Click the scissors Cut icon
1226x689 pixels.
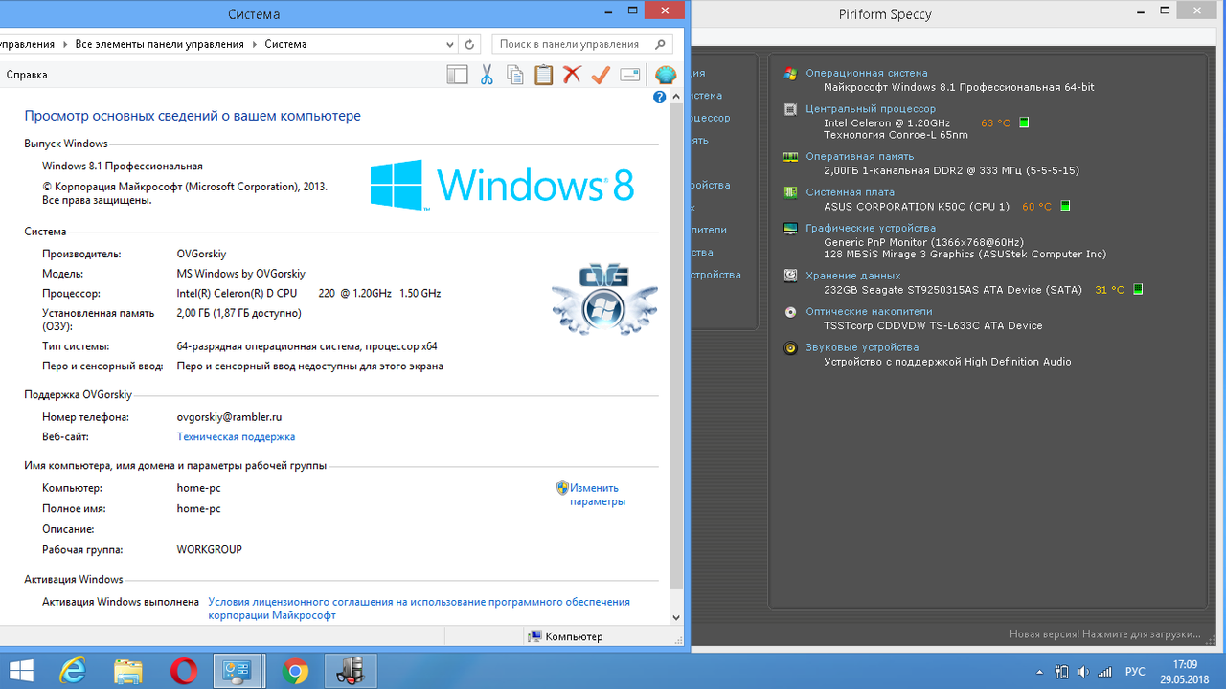(x=487, y=75)
